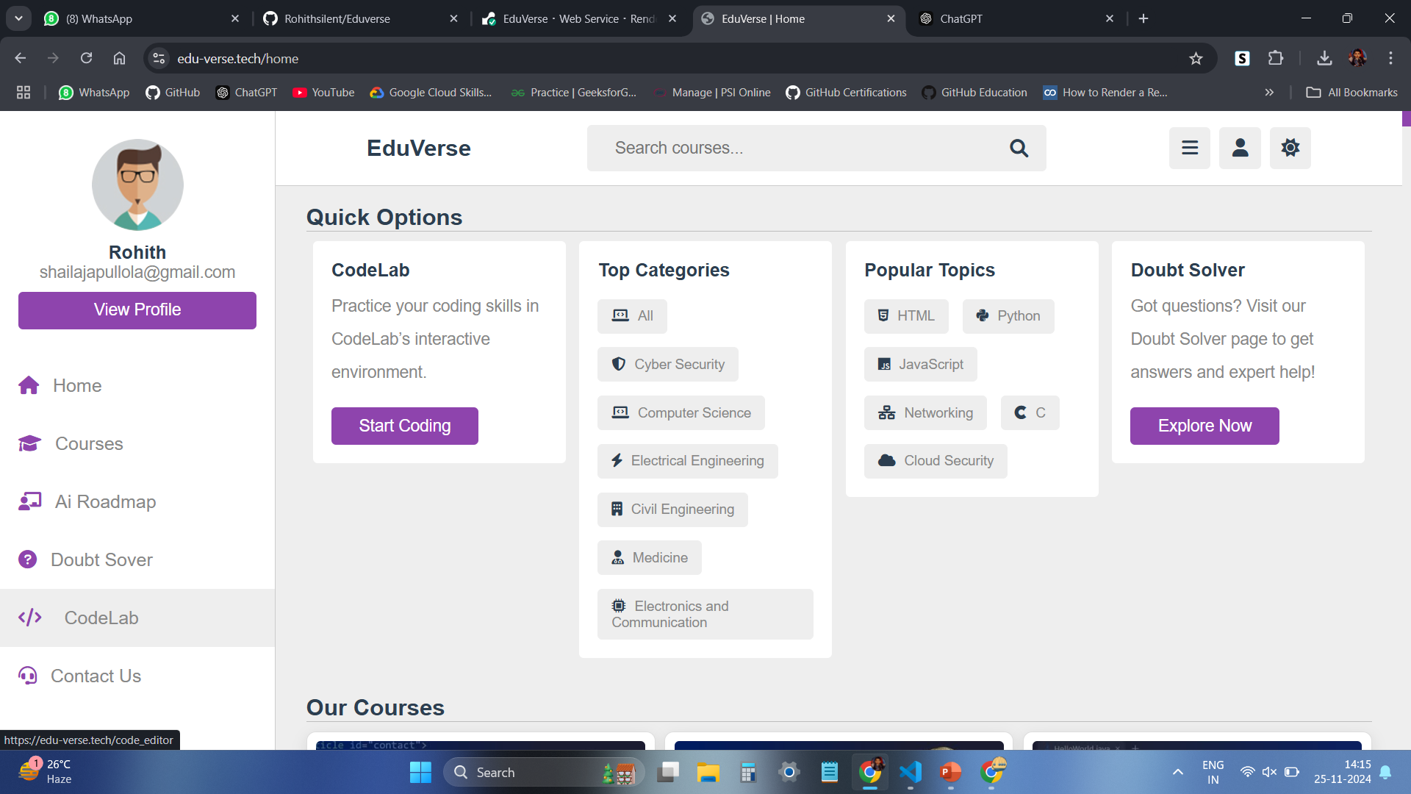This screenshot has height=794, width=1411.
Task: Select CodeLab in the sidebar
Action: pos(101,618)
